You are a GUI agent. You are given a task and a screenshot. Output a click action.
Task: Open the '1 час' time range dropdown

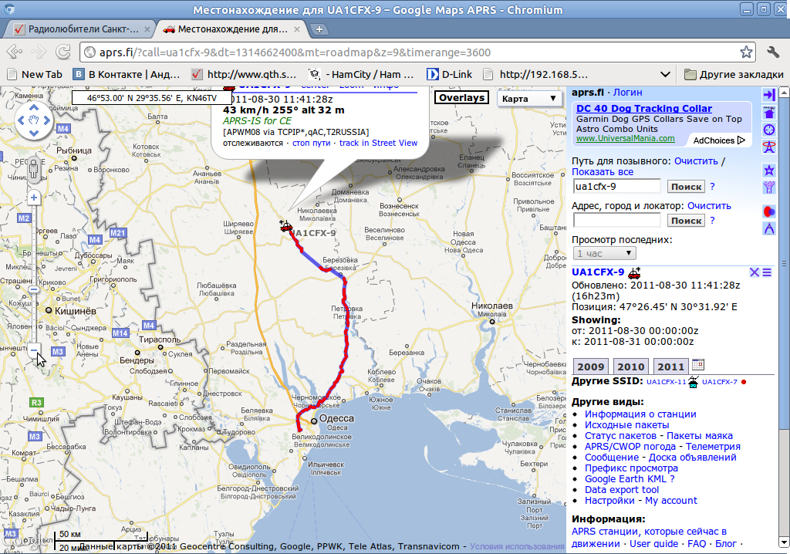pos(604,253)
